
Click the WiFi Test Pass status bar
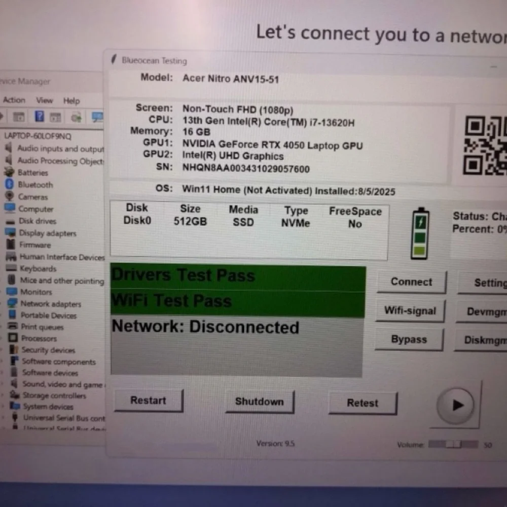[237, 304]
